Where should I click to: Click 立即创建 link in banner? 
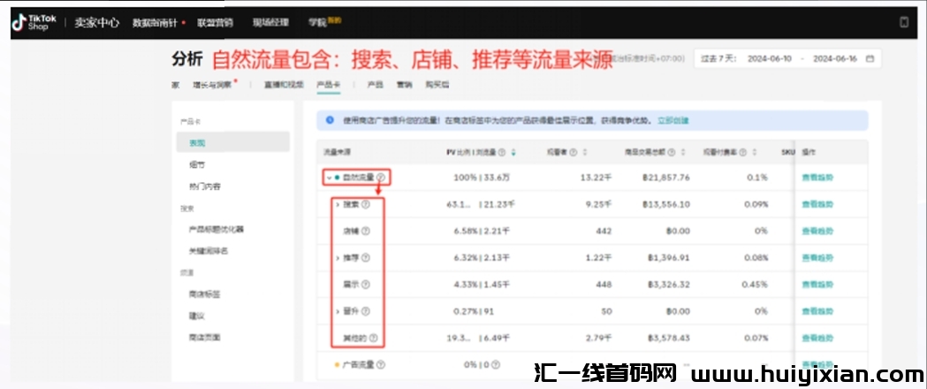(672, 119)
